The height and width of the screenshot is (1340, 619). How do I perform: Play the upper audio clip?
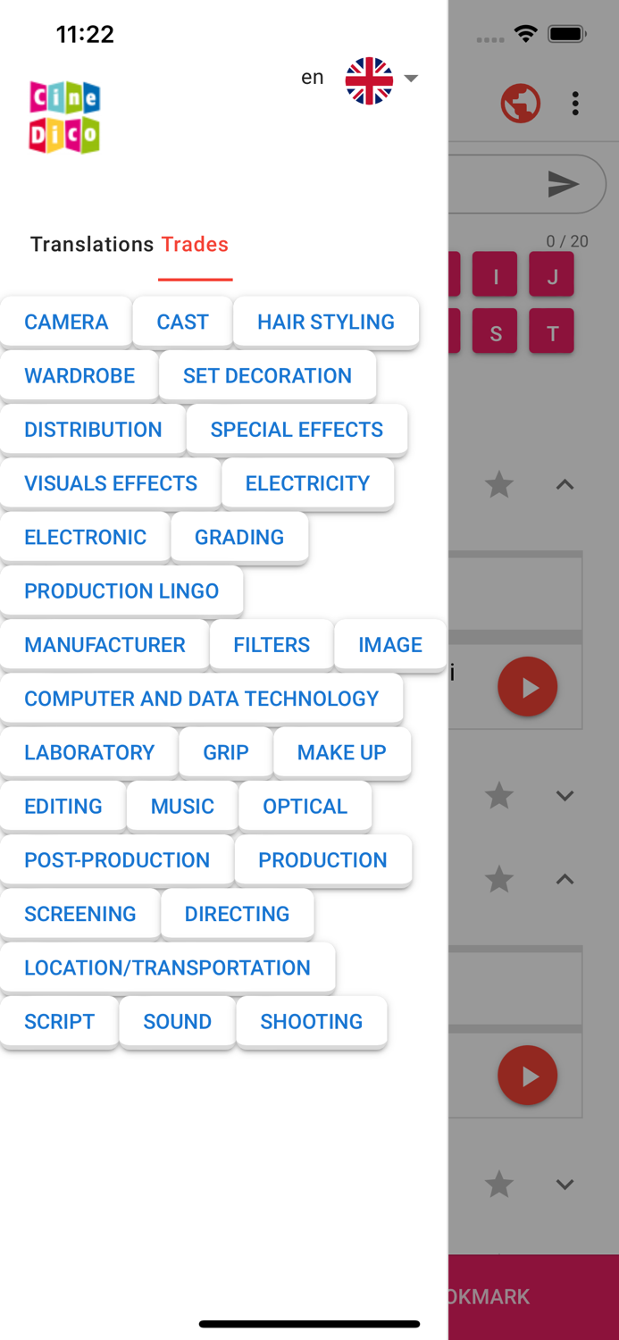(527, 687)
